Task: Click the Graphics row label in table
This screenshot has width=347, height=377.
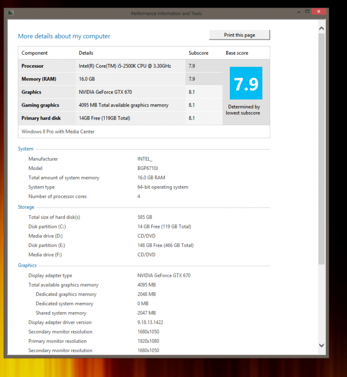Action: [x=31, y=92]
